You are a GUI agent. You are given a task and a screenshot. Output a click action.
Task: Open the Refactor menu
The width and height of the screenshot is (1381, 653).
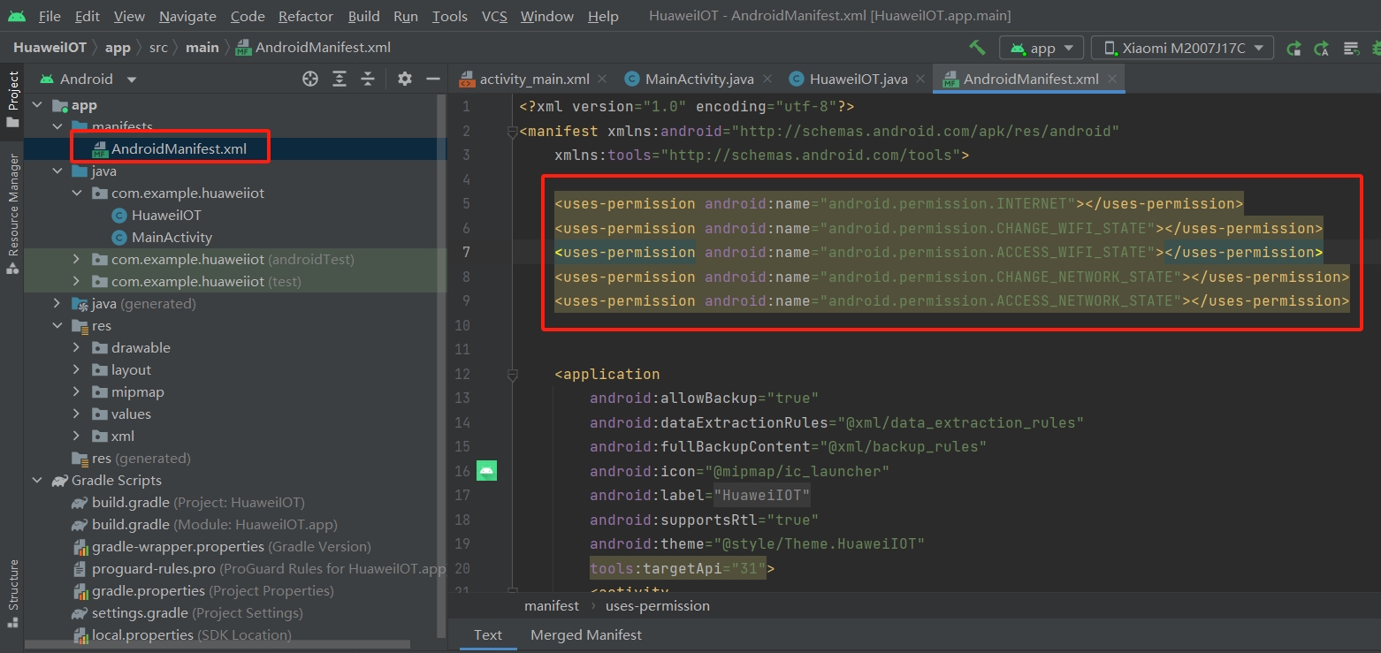306,17
